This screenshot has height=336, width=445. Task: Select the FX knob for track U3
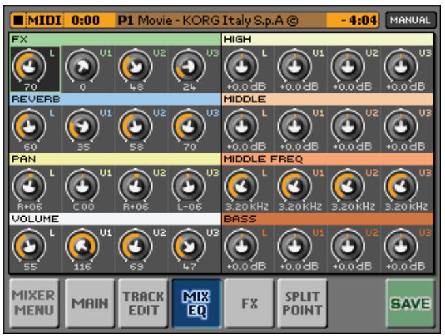point(189,66)
